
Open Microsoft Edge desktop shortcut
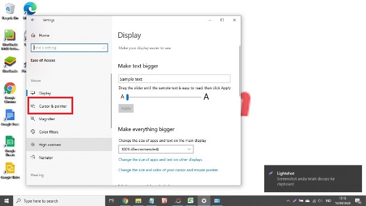pyautogui.click(x=30, y=9)
